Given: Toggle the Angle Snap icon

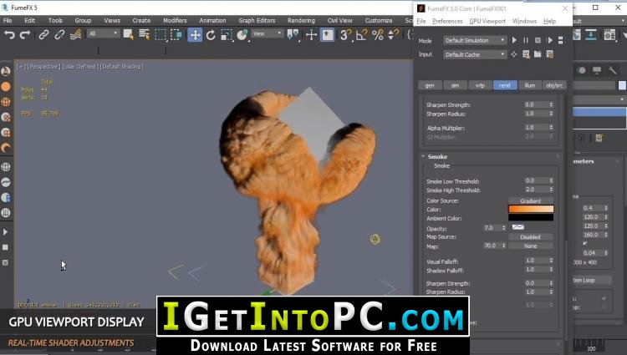Looking at the screenshot, I should [361, 35].
